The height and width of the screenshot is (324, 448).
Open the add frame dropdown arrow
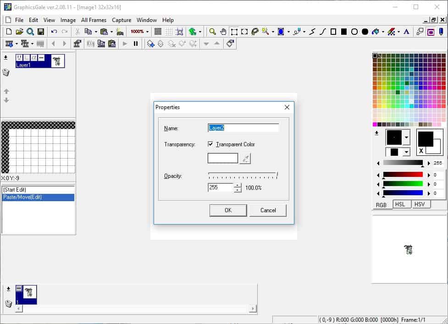pyautogui.click(x=17, y=44)
